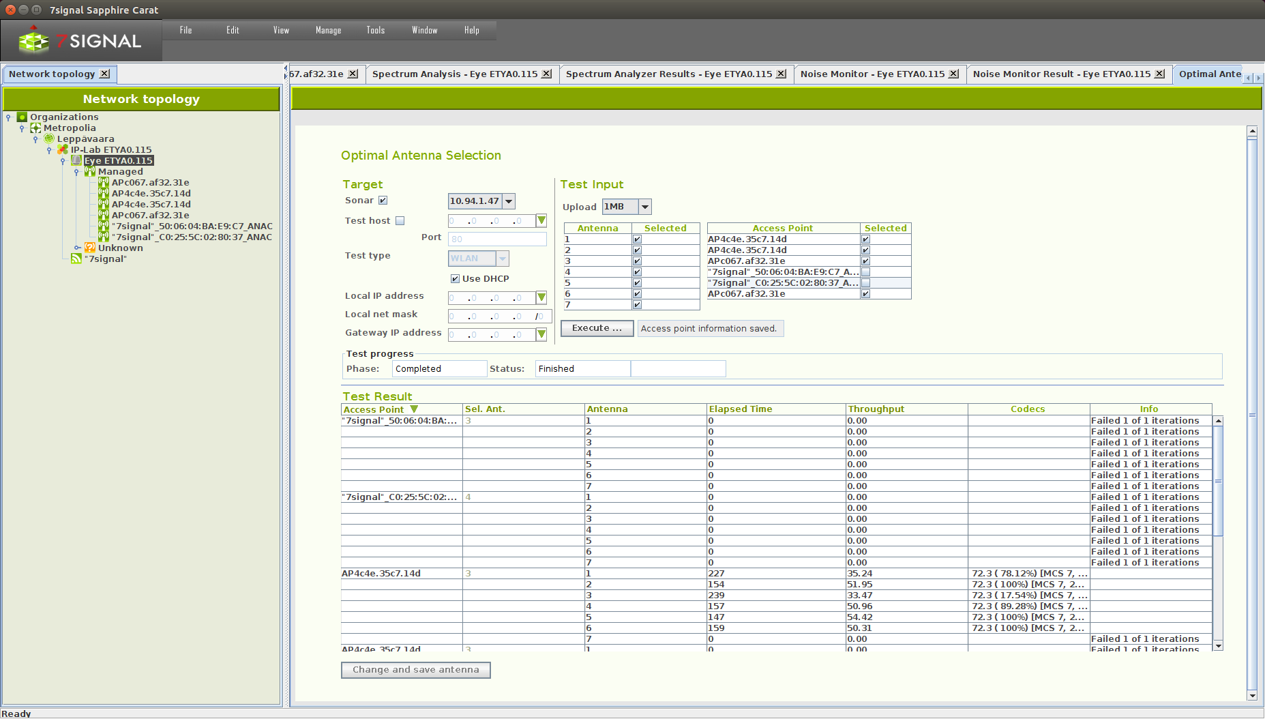
Task: Click the IP-Lab ETYA0.115 node icon
Action: (x=63, y=150)
